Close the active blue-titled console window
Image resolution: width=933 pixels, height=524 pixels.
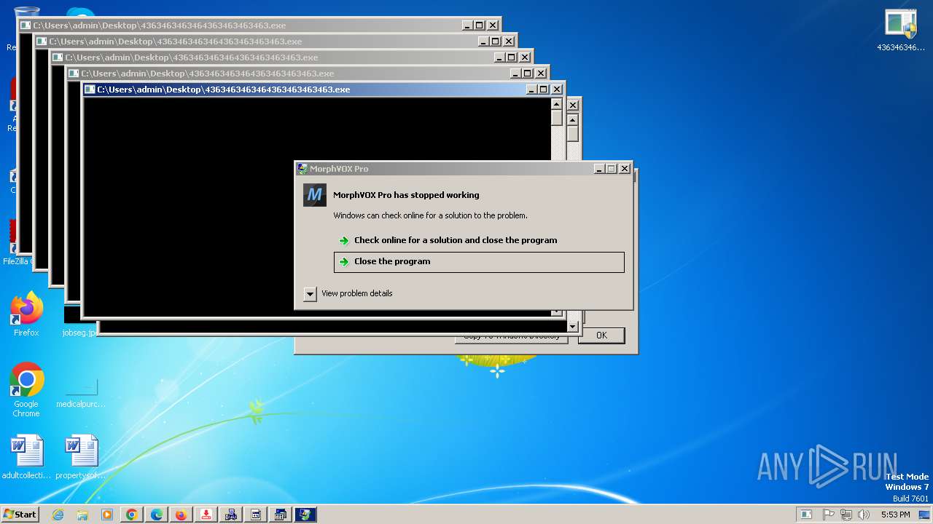(x=557, y=90)
